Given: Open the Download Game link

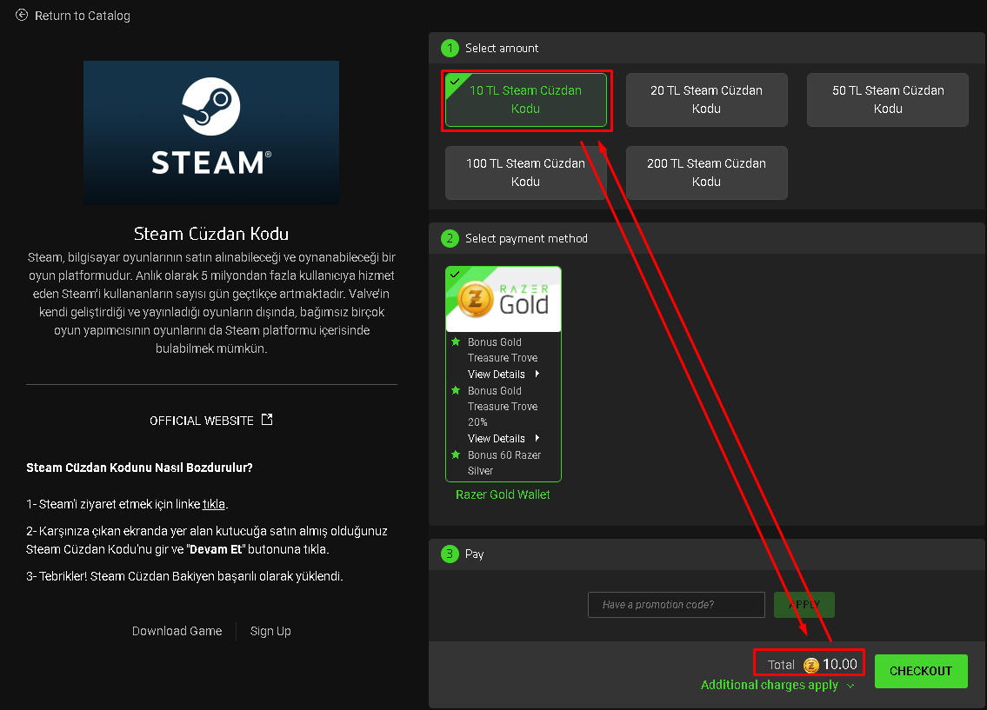Looking at the screenshot, I should click(x=177, y=631).
